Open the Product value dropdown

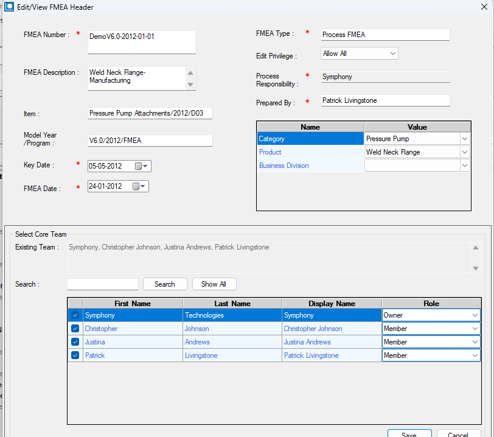click(x=465, y=152)
